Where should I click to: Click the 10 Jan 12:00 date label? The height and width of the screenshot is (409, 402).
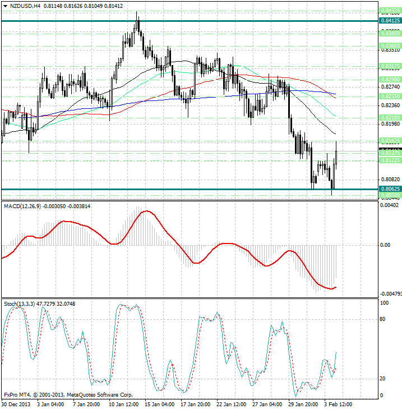click(123, 405)
